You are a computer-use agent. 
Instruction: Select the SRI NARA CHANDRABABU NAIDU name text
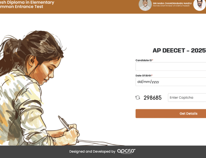[172, 3]
